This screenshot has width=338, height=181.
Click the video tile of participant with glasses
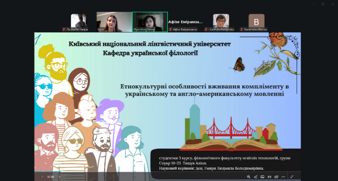[221, 21]
